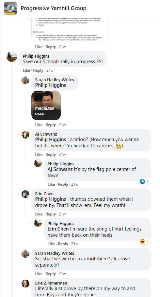Click Erin Chen's profile avatar

pyautogui.click(x=25, y=194)
